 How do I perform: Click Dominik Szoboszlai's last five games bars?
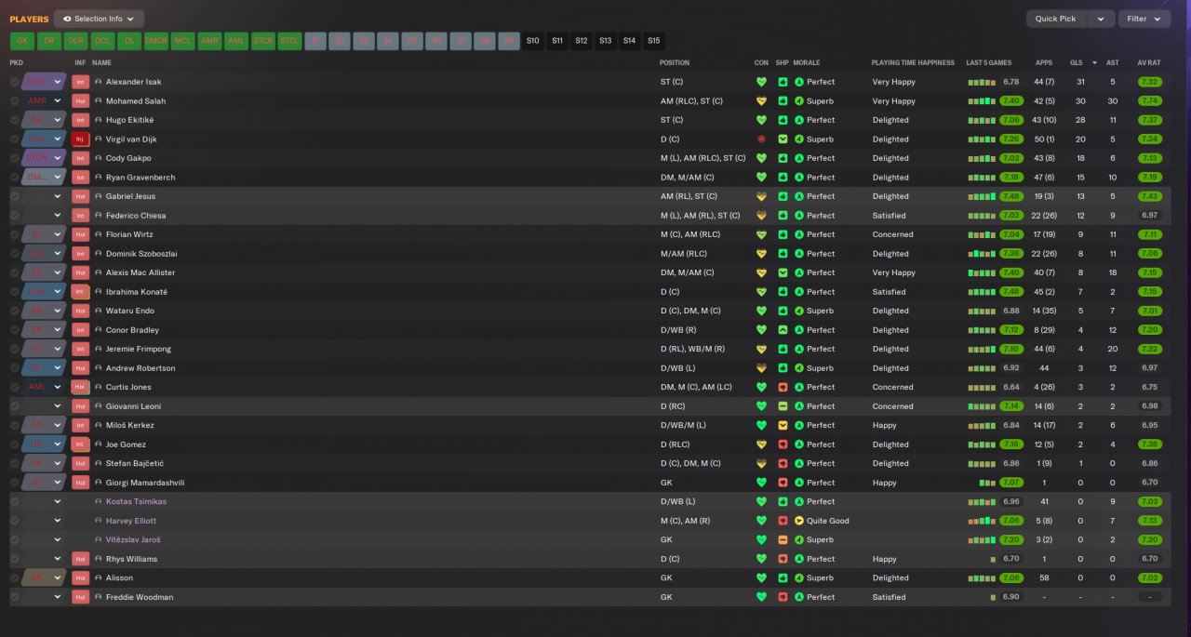[x=982, y=254]
